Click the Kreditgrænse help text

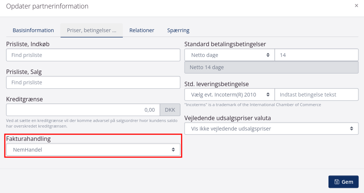[92, 123]
